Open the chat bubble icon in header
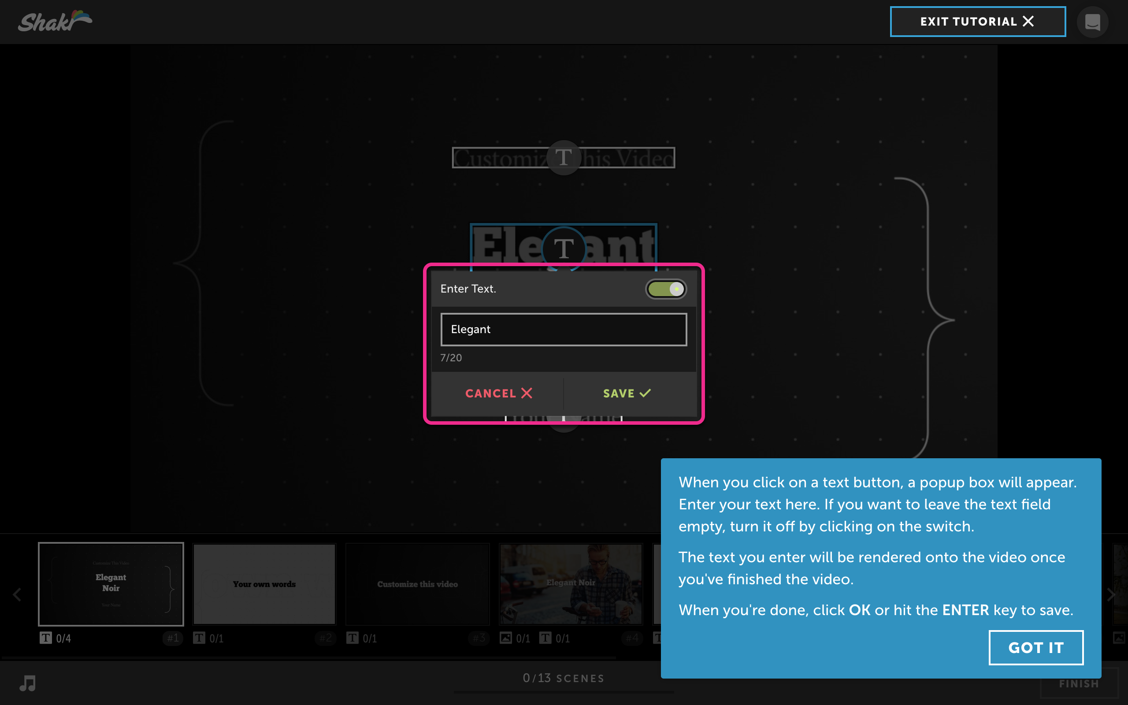 click(x=1093, y=22)
